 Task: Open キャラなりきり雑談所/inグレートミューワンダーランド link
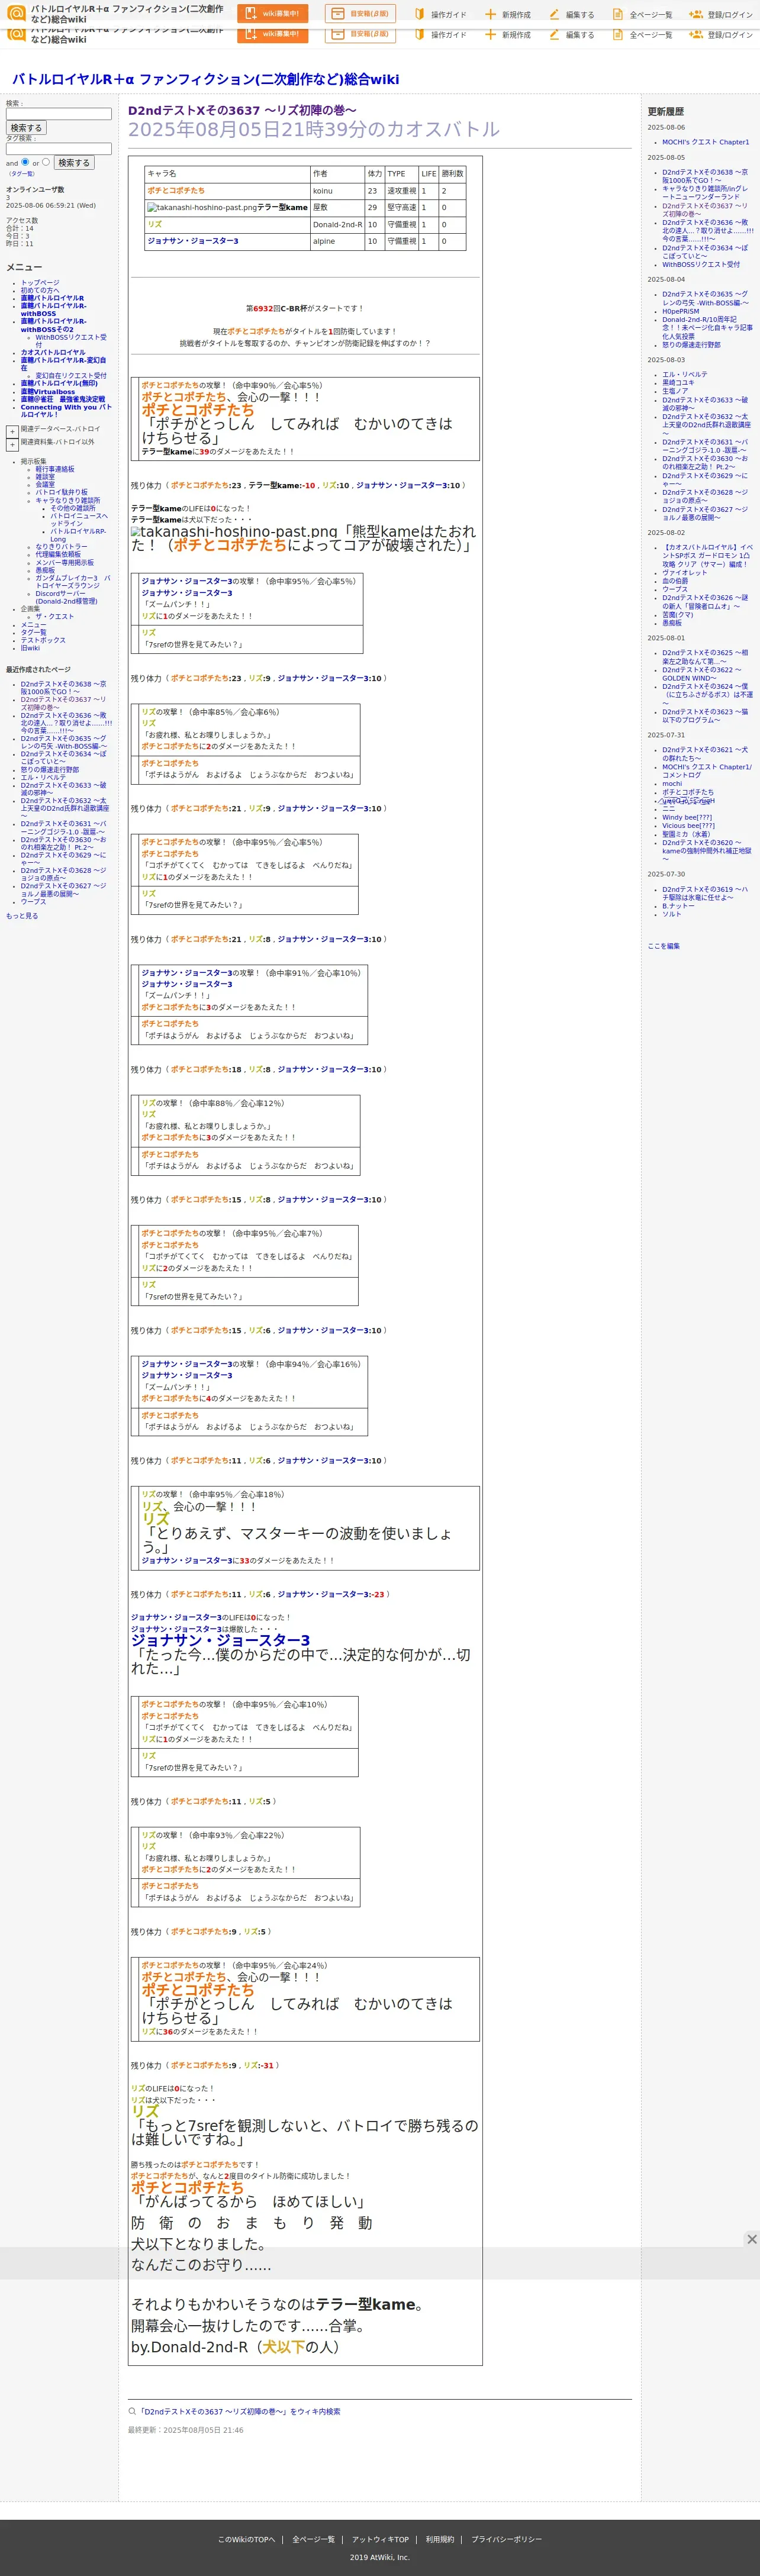point(705,193)
